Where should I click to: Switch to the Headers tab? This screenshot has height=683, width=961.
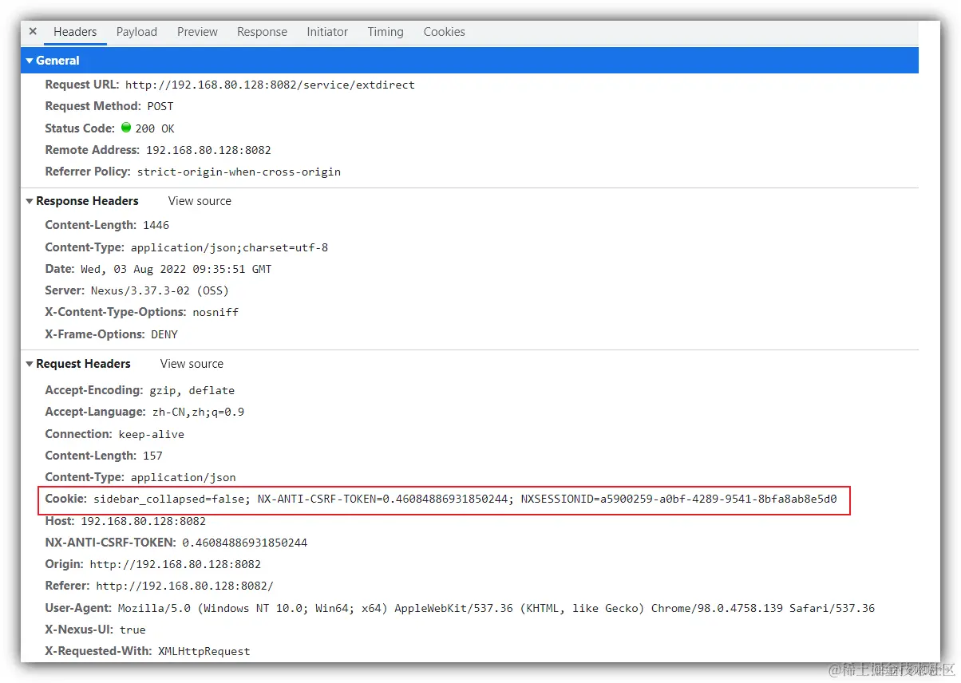click(75, 32)
